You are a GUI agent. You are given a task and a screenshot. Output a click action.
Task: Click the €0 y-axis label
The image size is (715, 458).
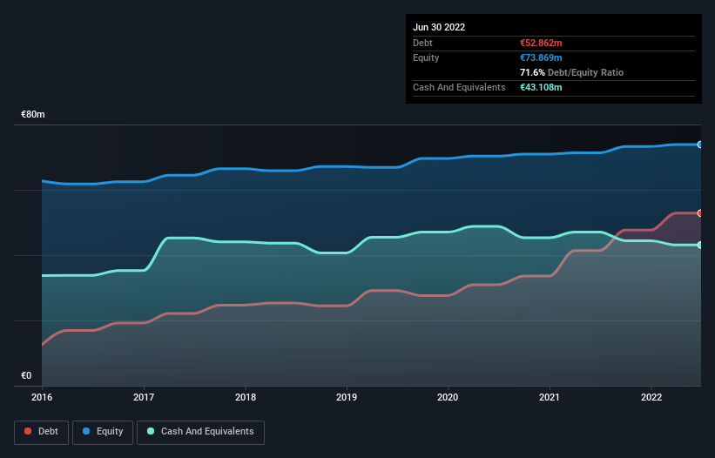(26, 375)
